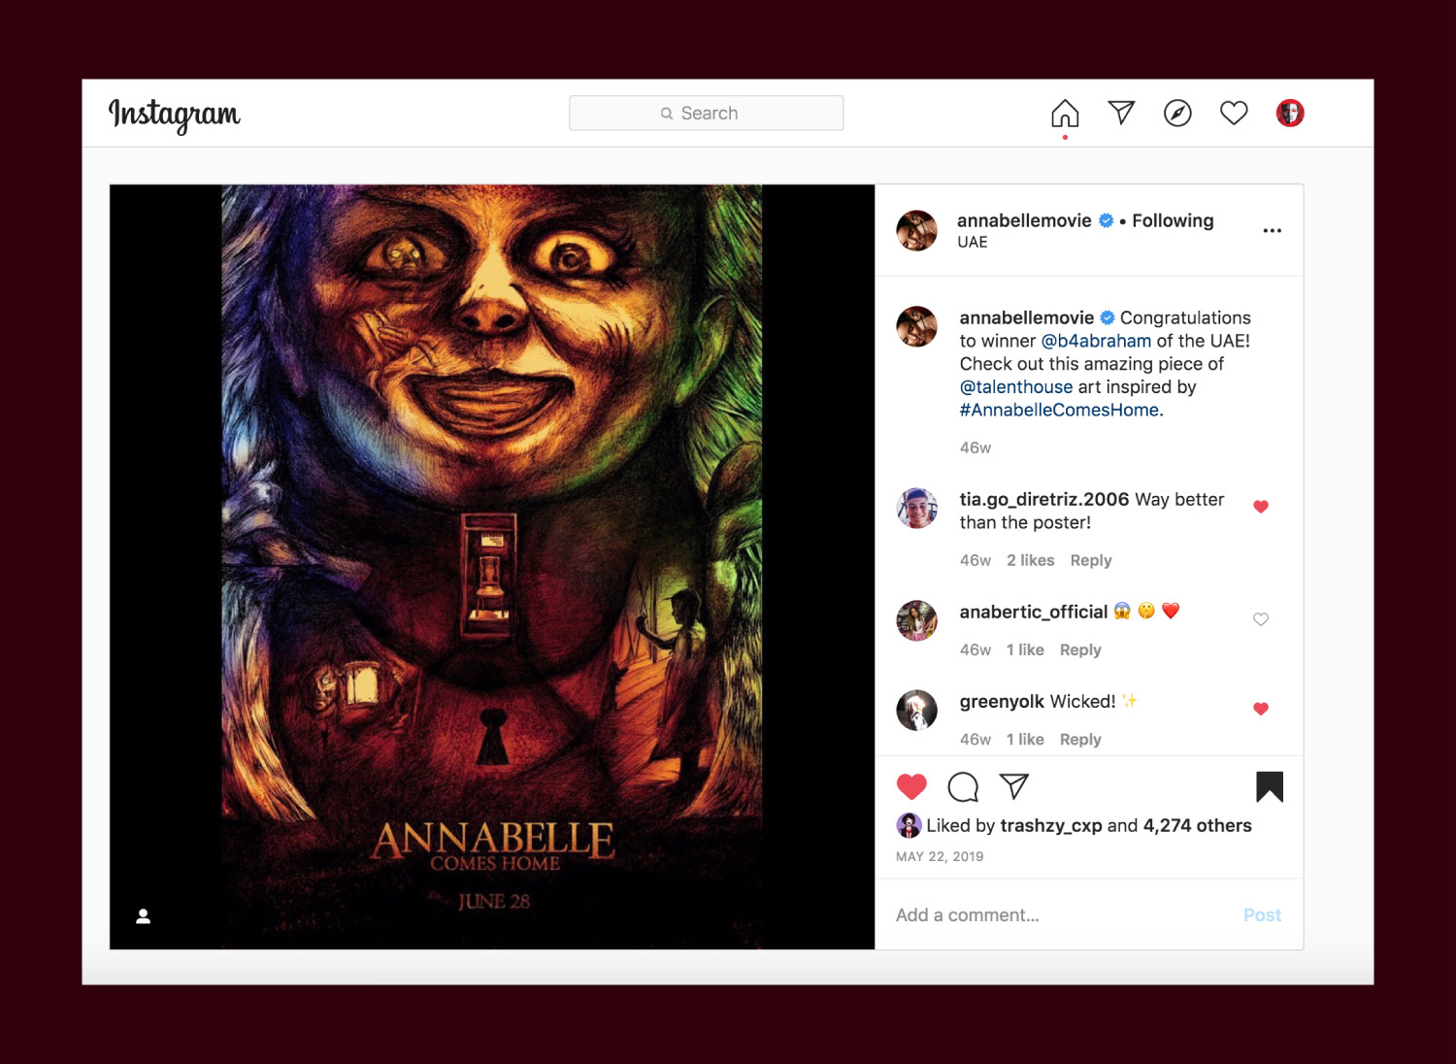Open annabellemovie header profile picture
Viewport: 1456px width, 1064px height.
(916, 230)
